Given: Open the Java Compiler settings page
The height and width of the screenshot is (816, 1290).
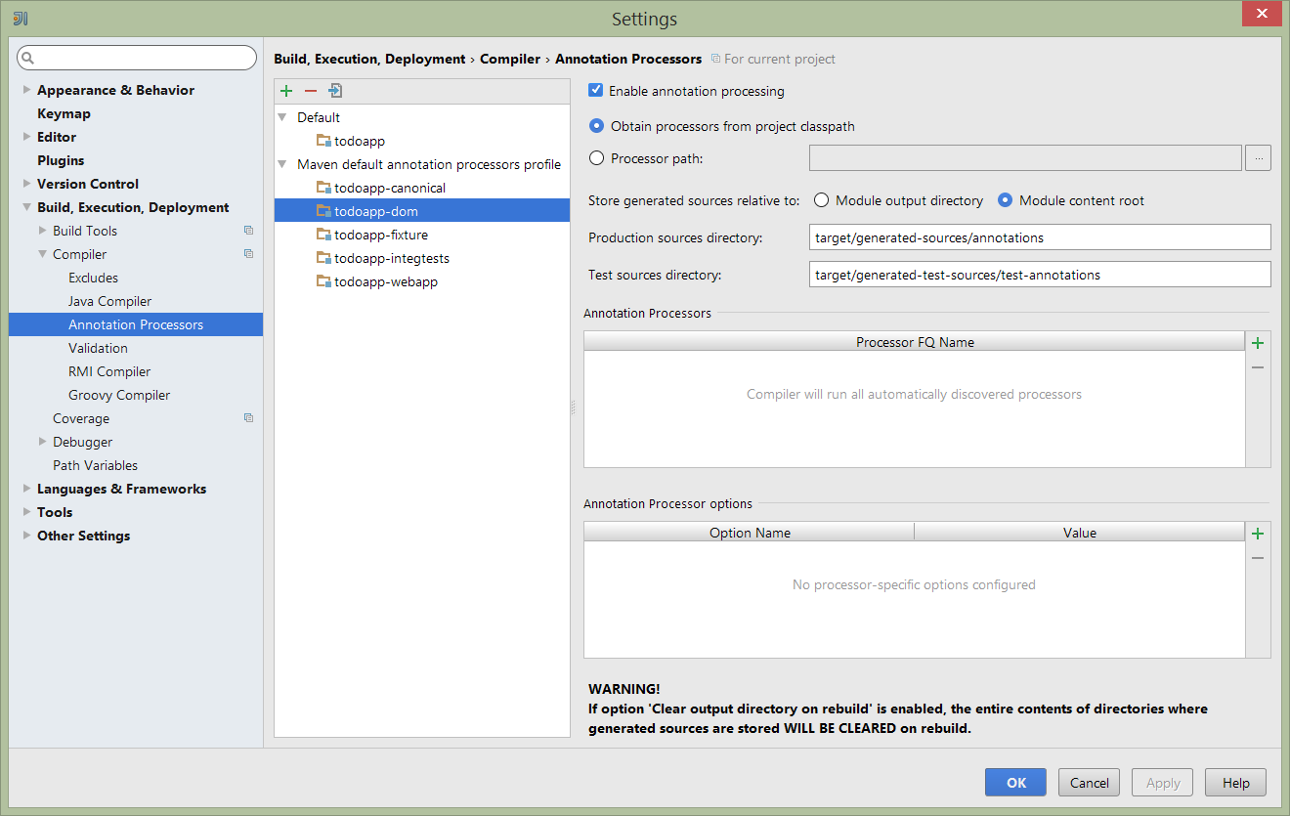Looking at the screenshot, I should coord(109,301).
